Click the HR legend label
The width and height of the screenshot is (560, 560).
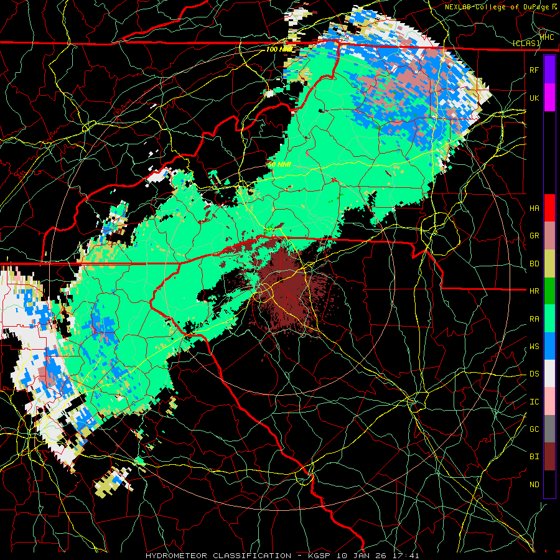(534, 291)
